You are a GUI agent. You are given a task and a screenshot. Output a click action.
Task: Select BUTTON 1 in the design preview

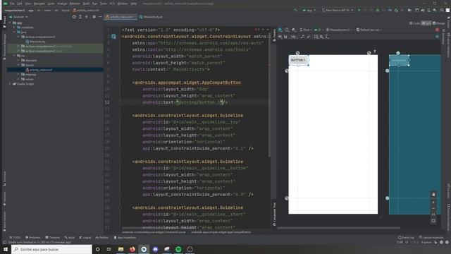[298, 60]
